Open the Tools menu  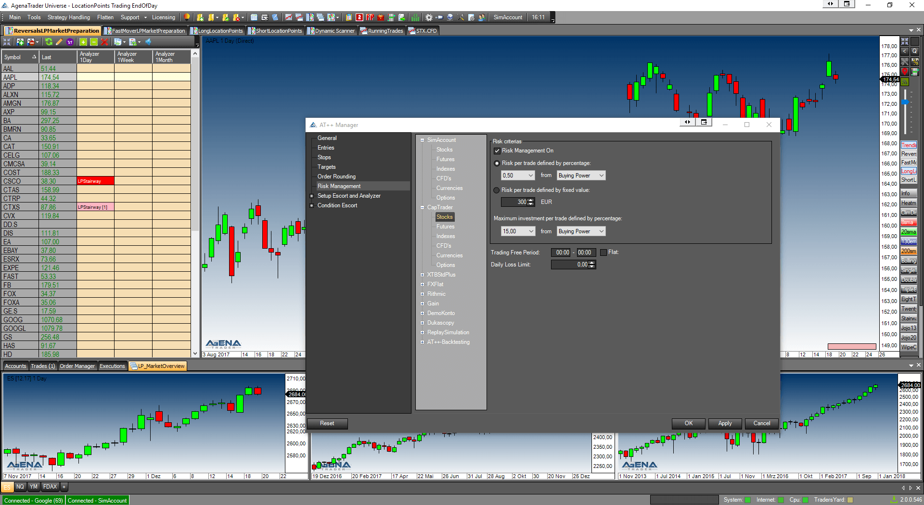point(34,17)
